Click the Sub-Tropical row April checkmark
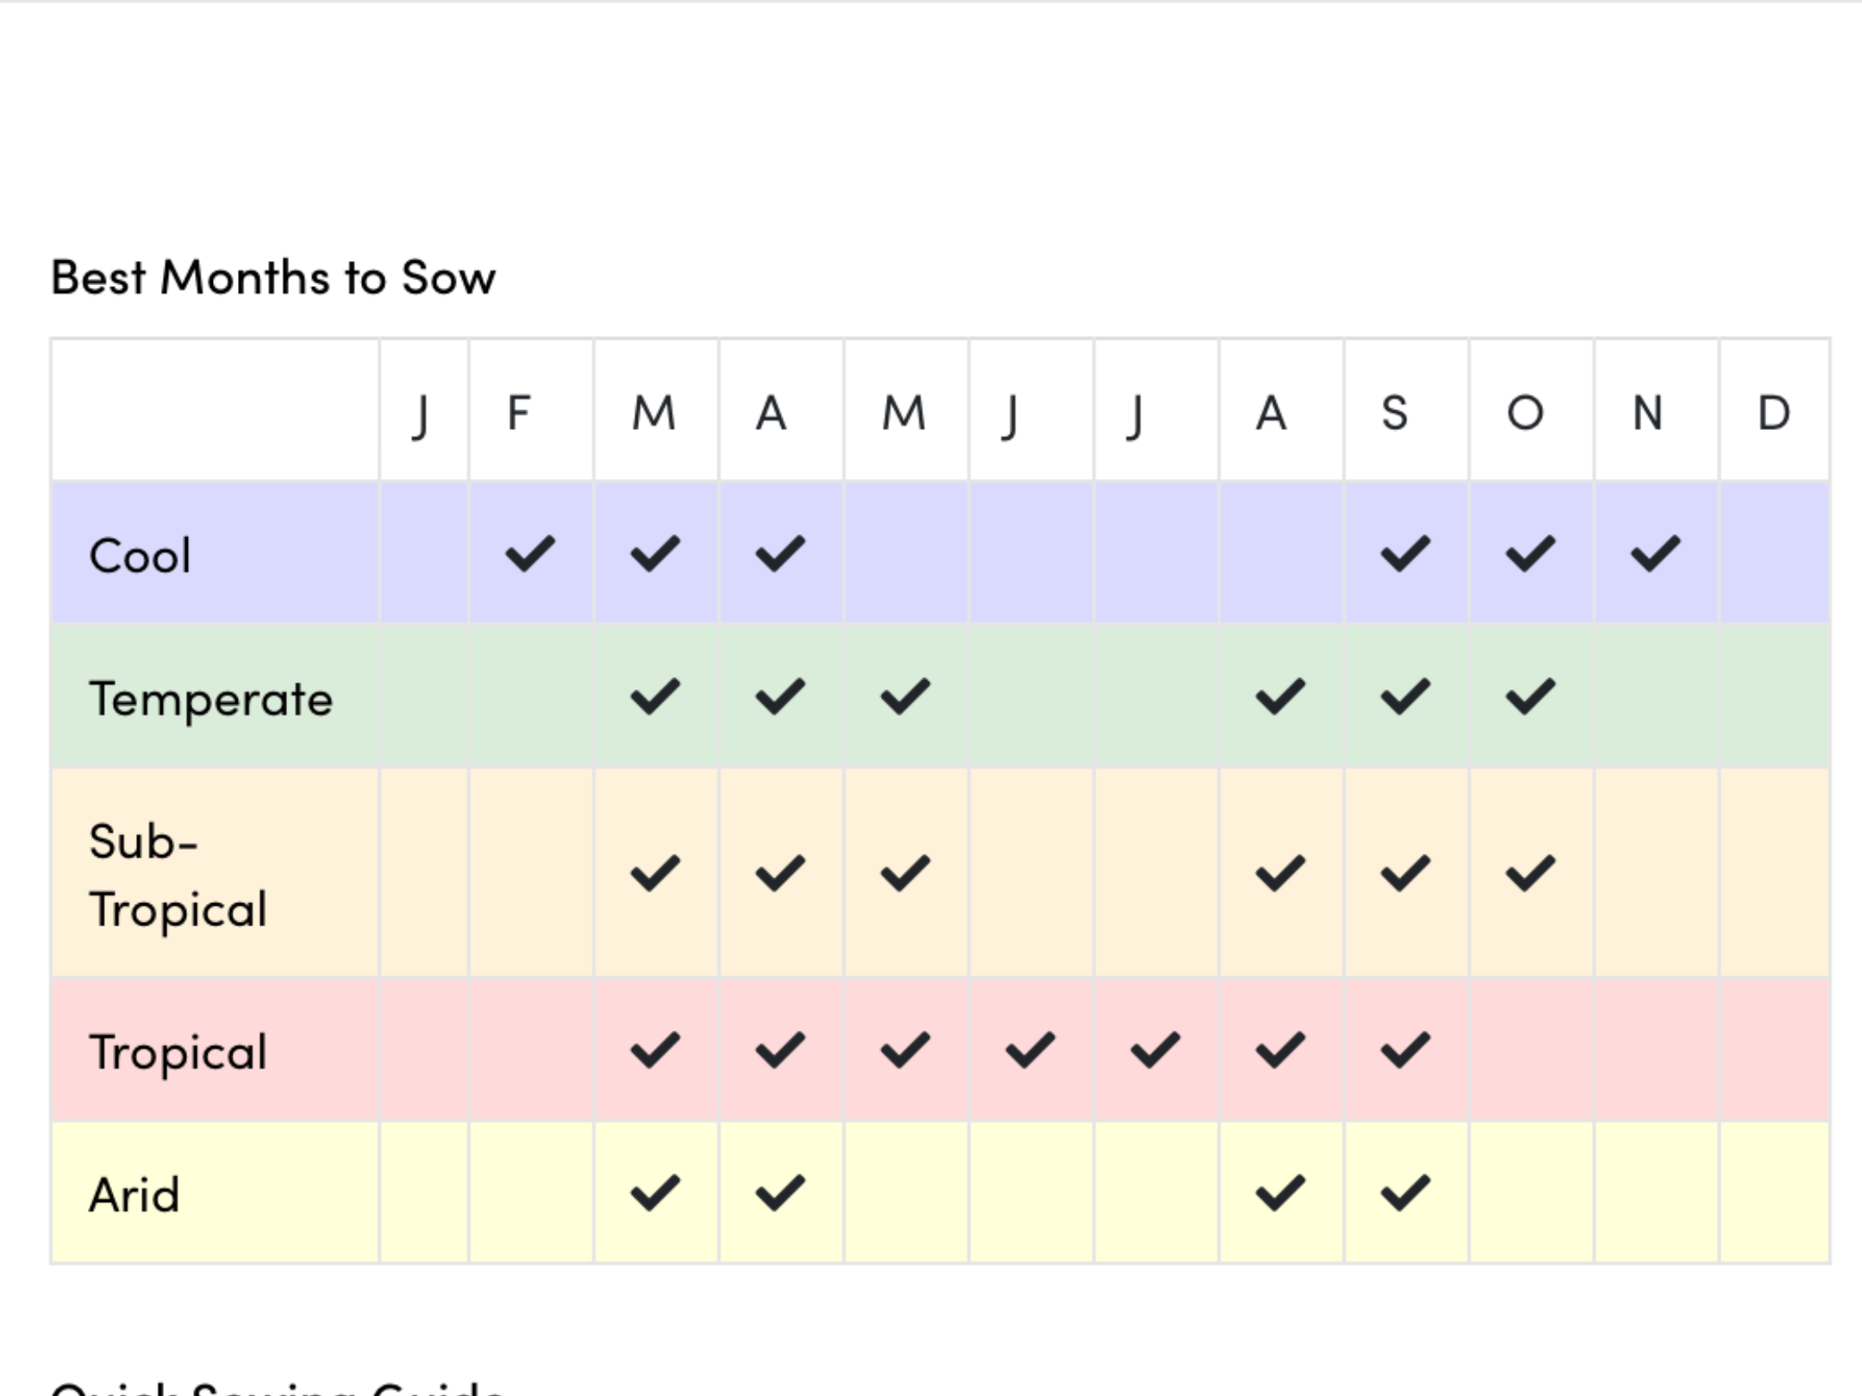1862x1396 pixels. (x=780, y=873)
